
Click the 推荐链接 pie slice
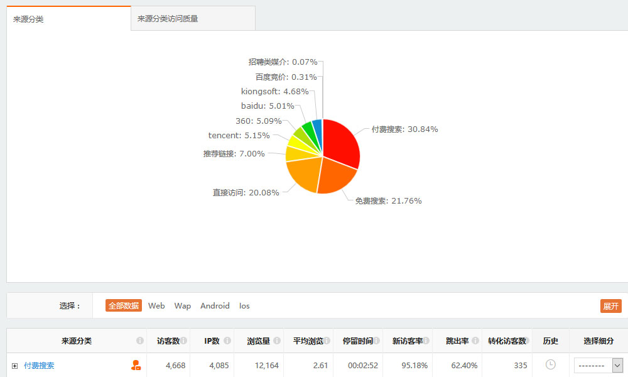(297, 154)
